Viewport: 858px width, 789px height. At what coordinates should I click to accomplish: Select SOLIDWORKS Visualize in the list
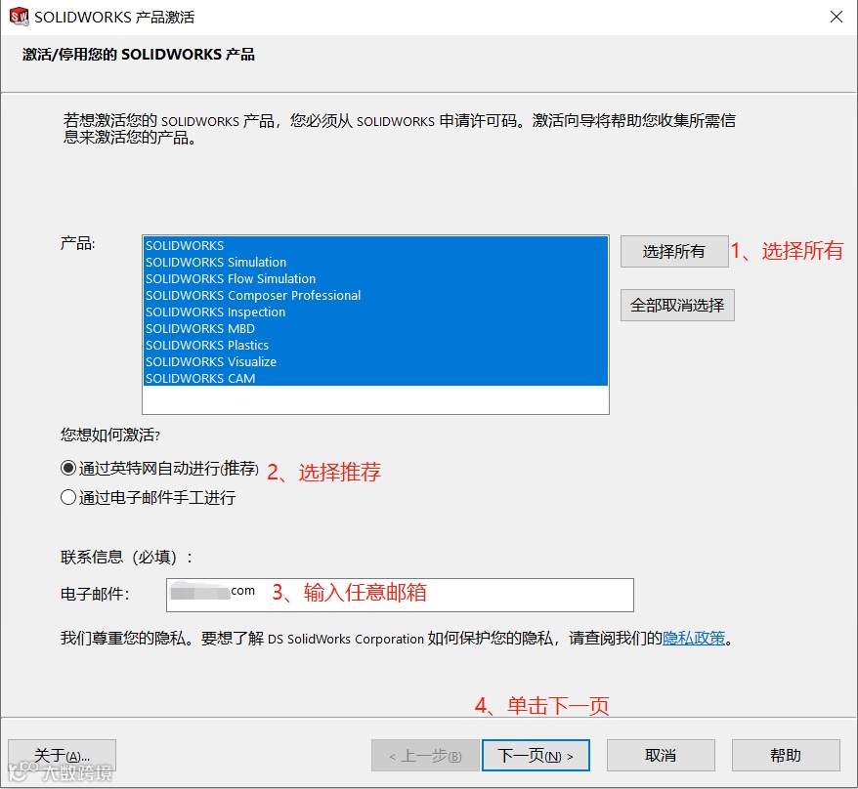pos(375,361)
